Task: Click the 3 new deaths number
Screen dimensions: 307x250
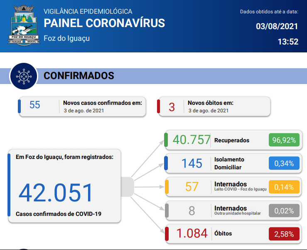Action: 172,107
